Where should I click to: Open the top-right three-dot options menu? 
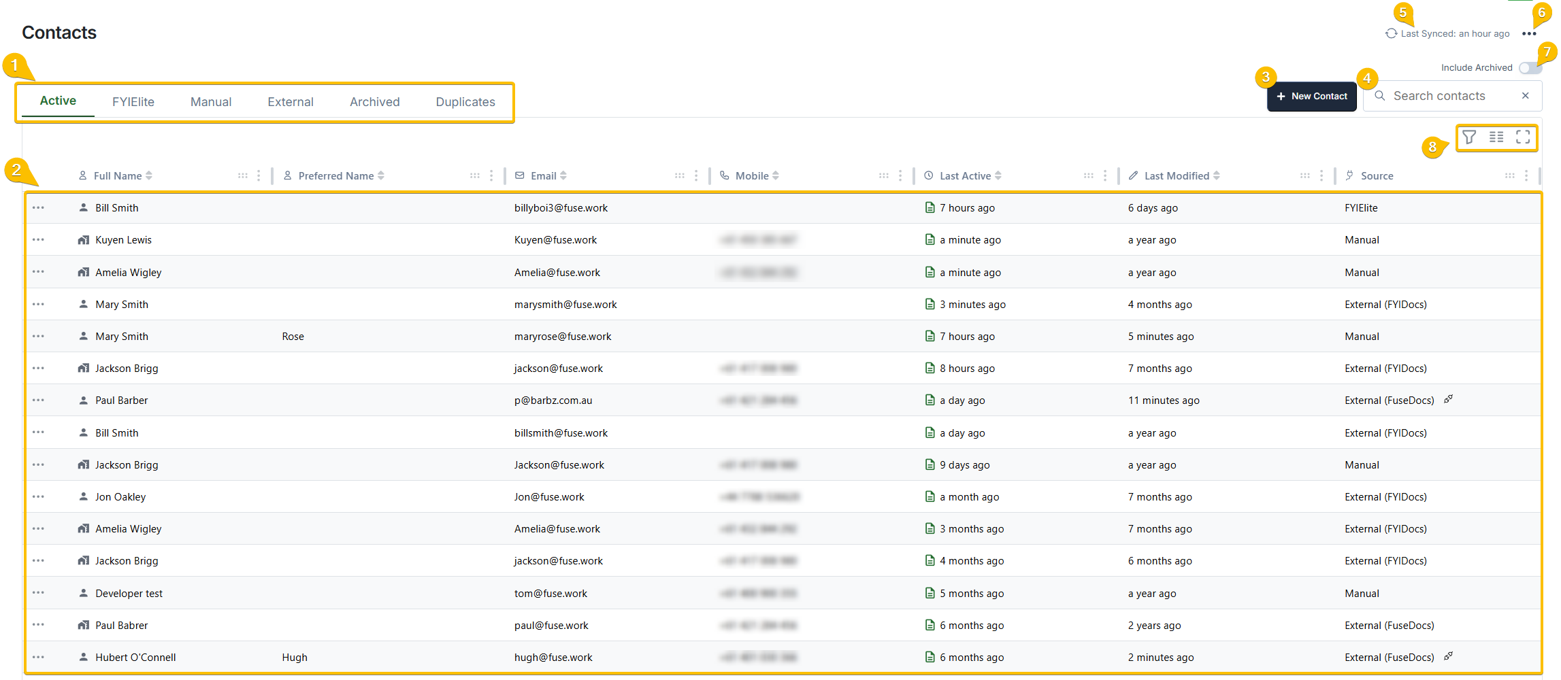1529,34
